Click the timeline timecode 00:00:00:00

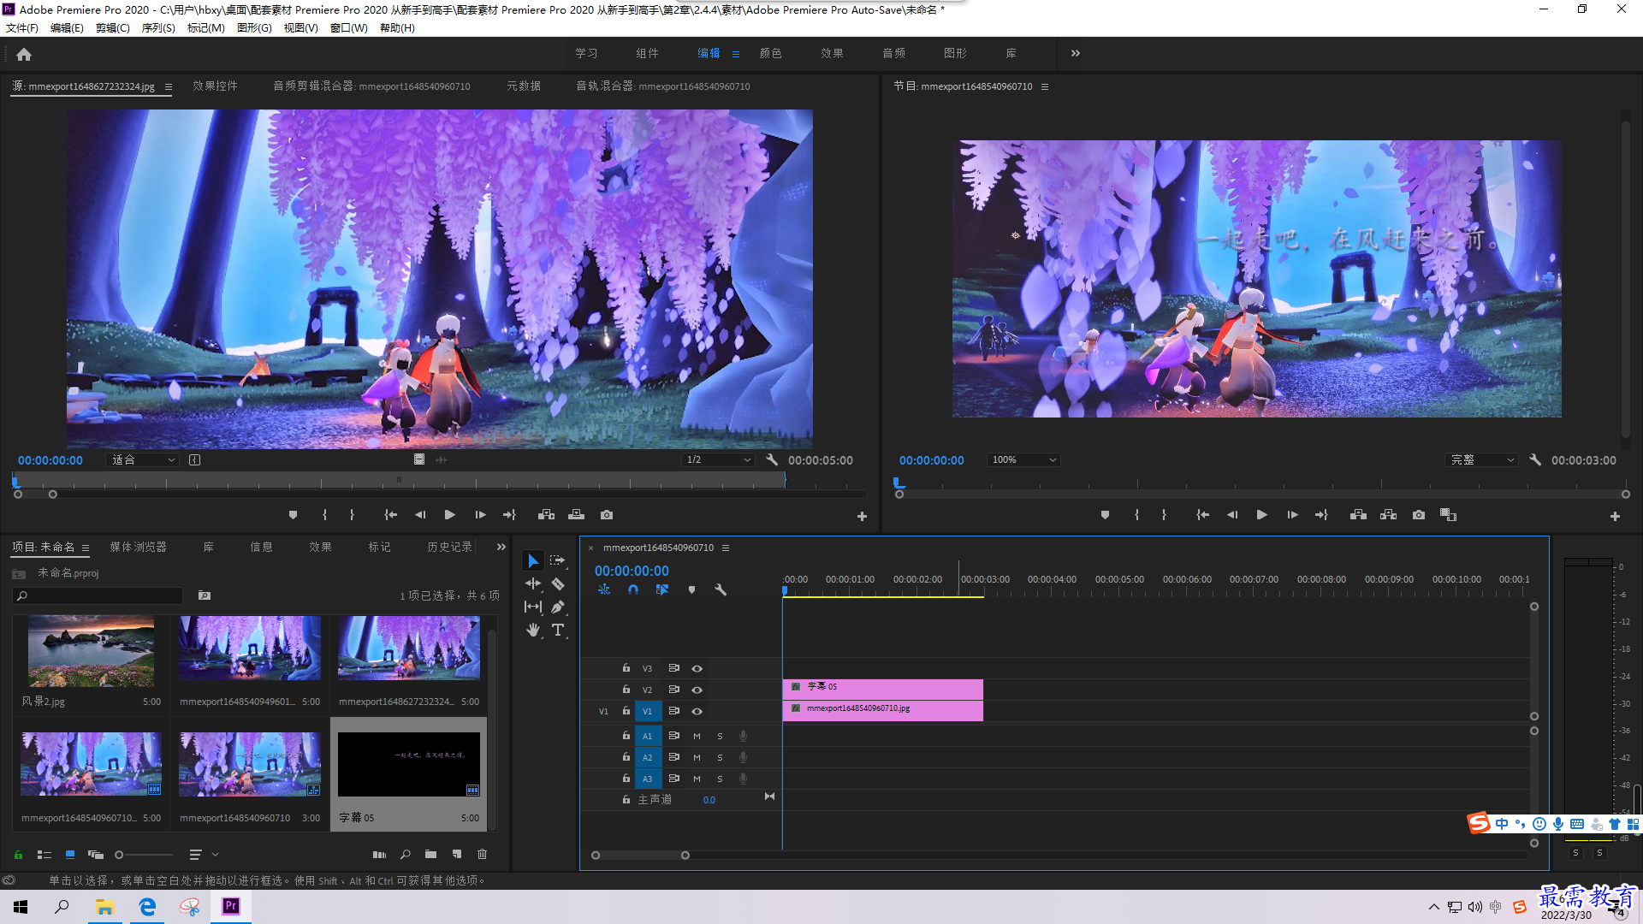[632, 571]
